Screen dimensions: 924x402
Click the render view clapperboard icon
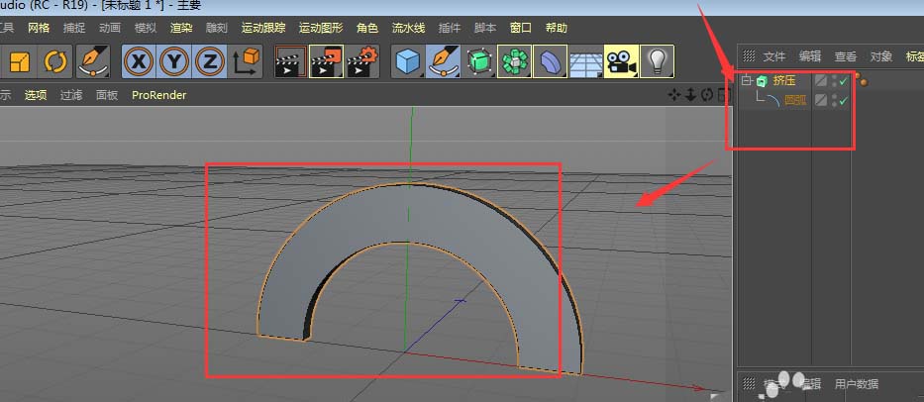(x=290, y=62)
